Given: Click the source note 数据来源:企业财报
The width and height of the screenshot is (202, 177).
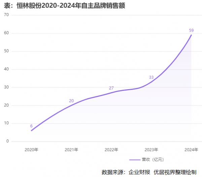Looking at the screenshot, I should click(x=126, y=172).
